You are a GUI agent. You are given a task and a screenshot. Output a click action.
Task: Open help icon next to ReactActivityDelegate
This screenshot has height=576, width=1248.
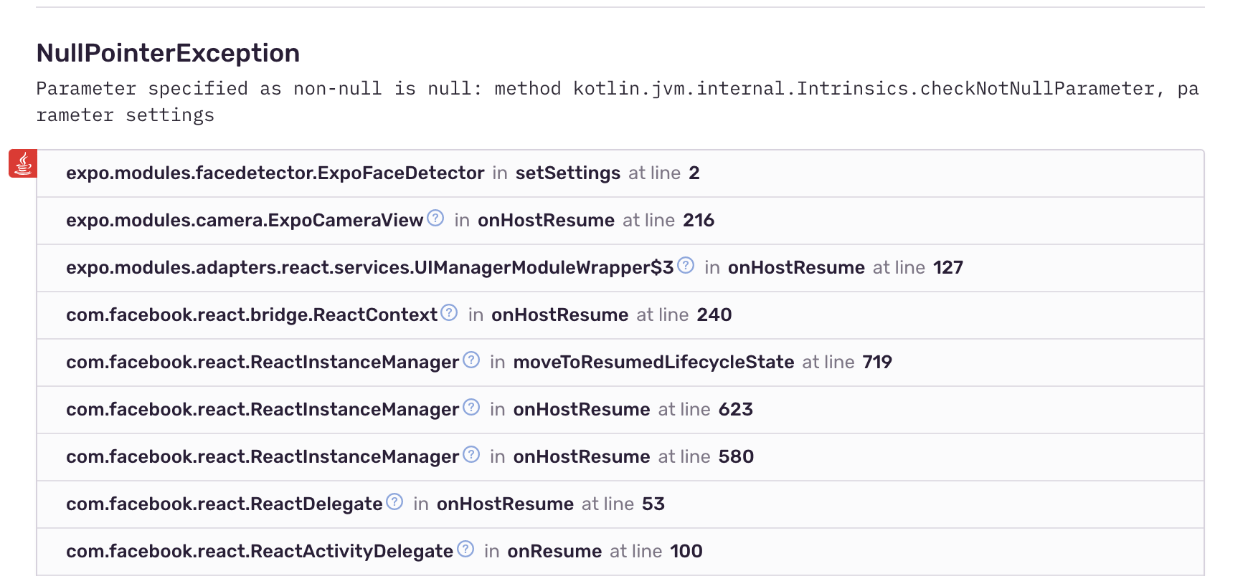point(466,547)
